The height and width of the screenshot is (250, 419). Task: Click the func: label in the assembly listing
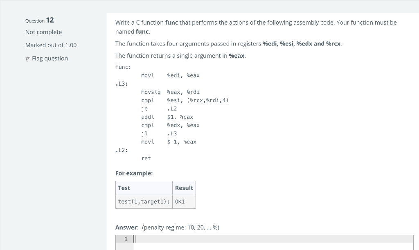pyautogui.click(x=123, y=67)
